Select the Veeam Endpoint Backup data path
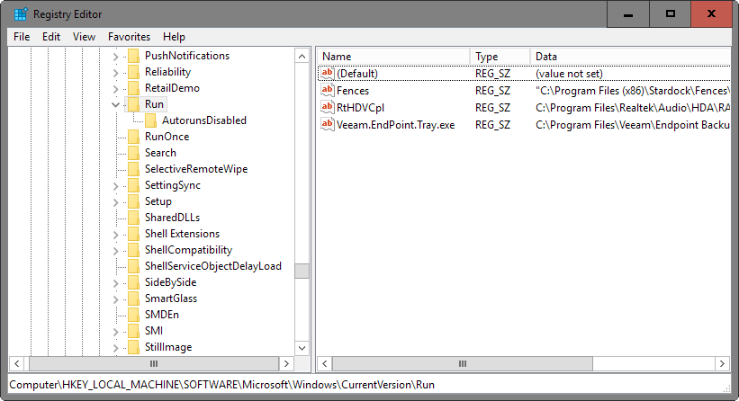739x401 pixels. tap(633, 125)
